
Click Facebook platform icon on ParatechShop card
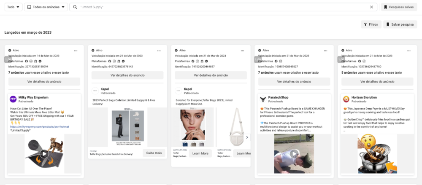pos(276,61)
